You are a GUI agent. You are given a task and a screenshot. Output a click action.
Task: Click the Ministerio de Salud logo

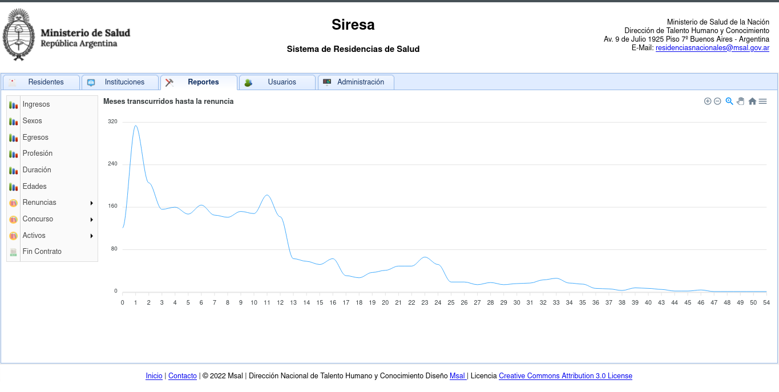tap(67, 35)
